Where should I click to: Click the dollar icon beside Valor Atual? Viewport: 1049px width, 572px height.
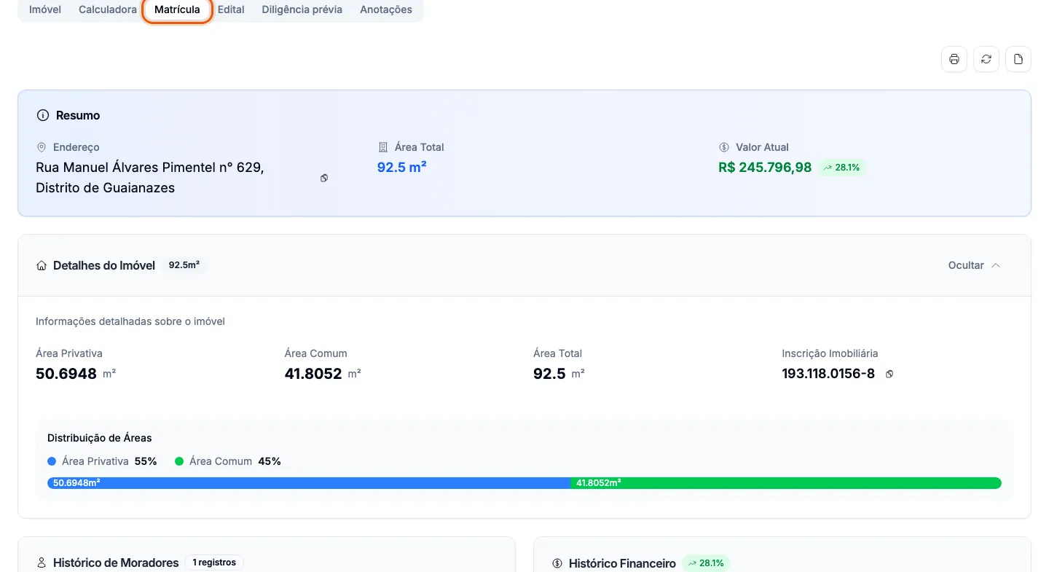[724, 147]
